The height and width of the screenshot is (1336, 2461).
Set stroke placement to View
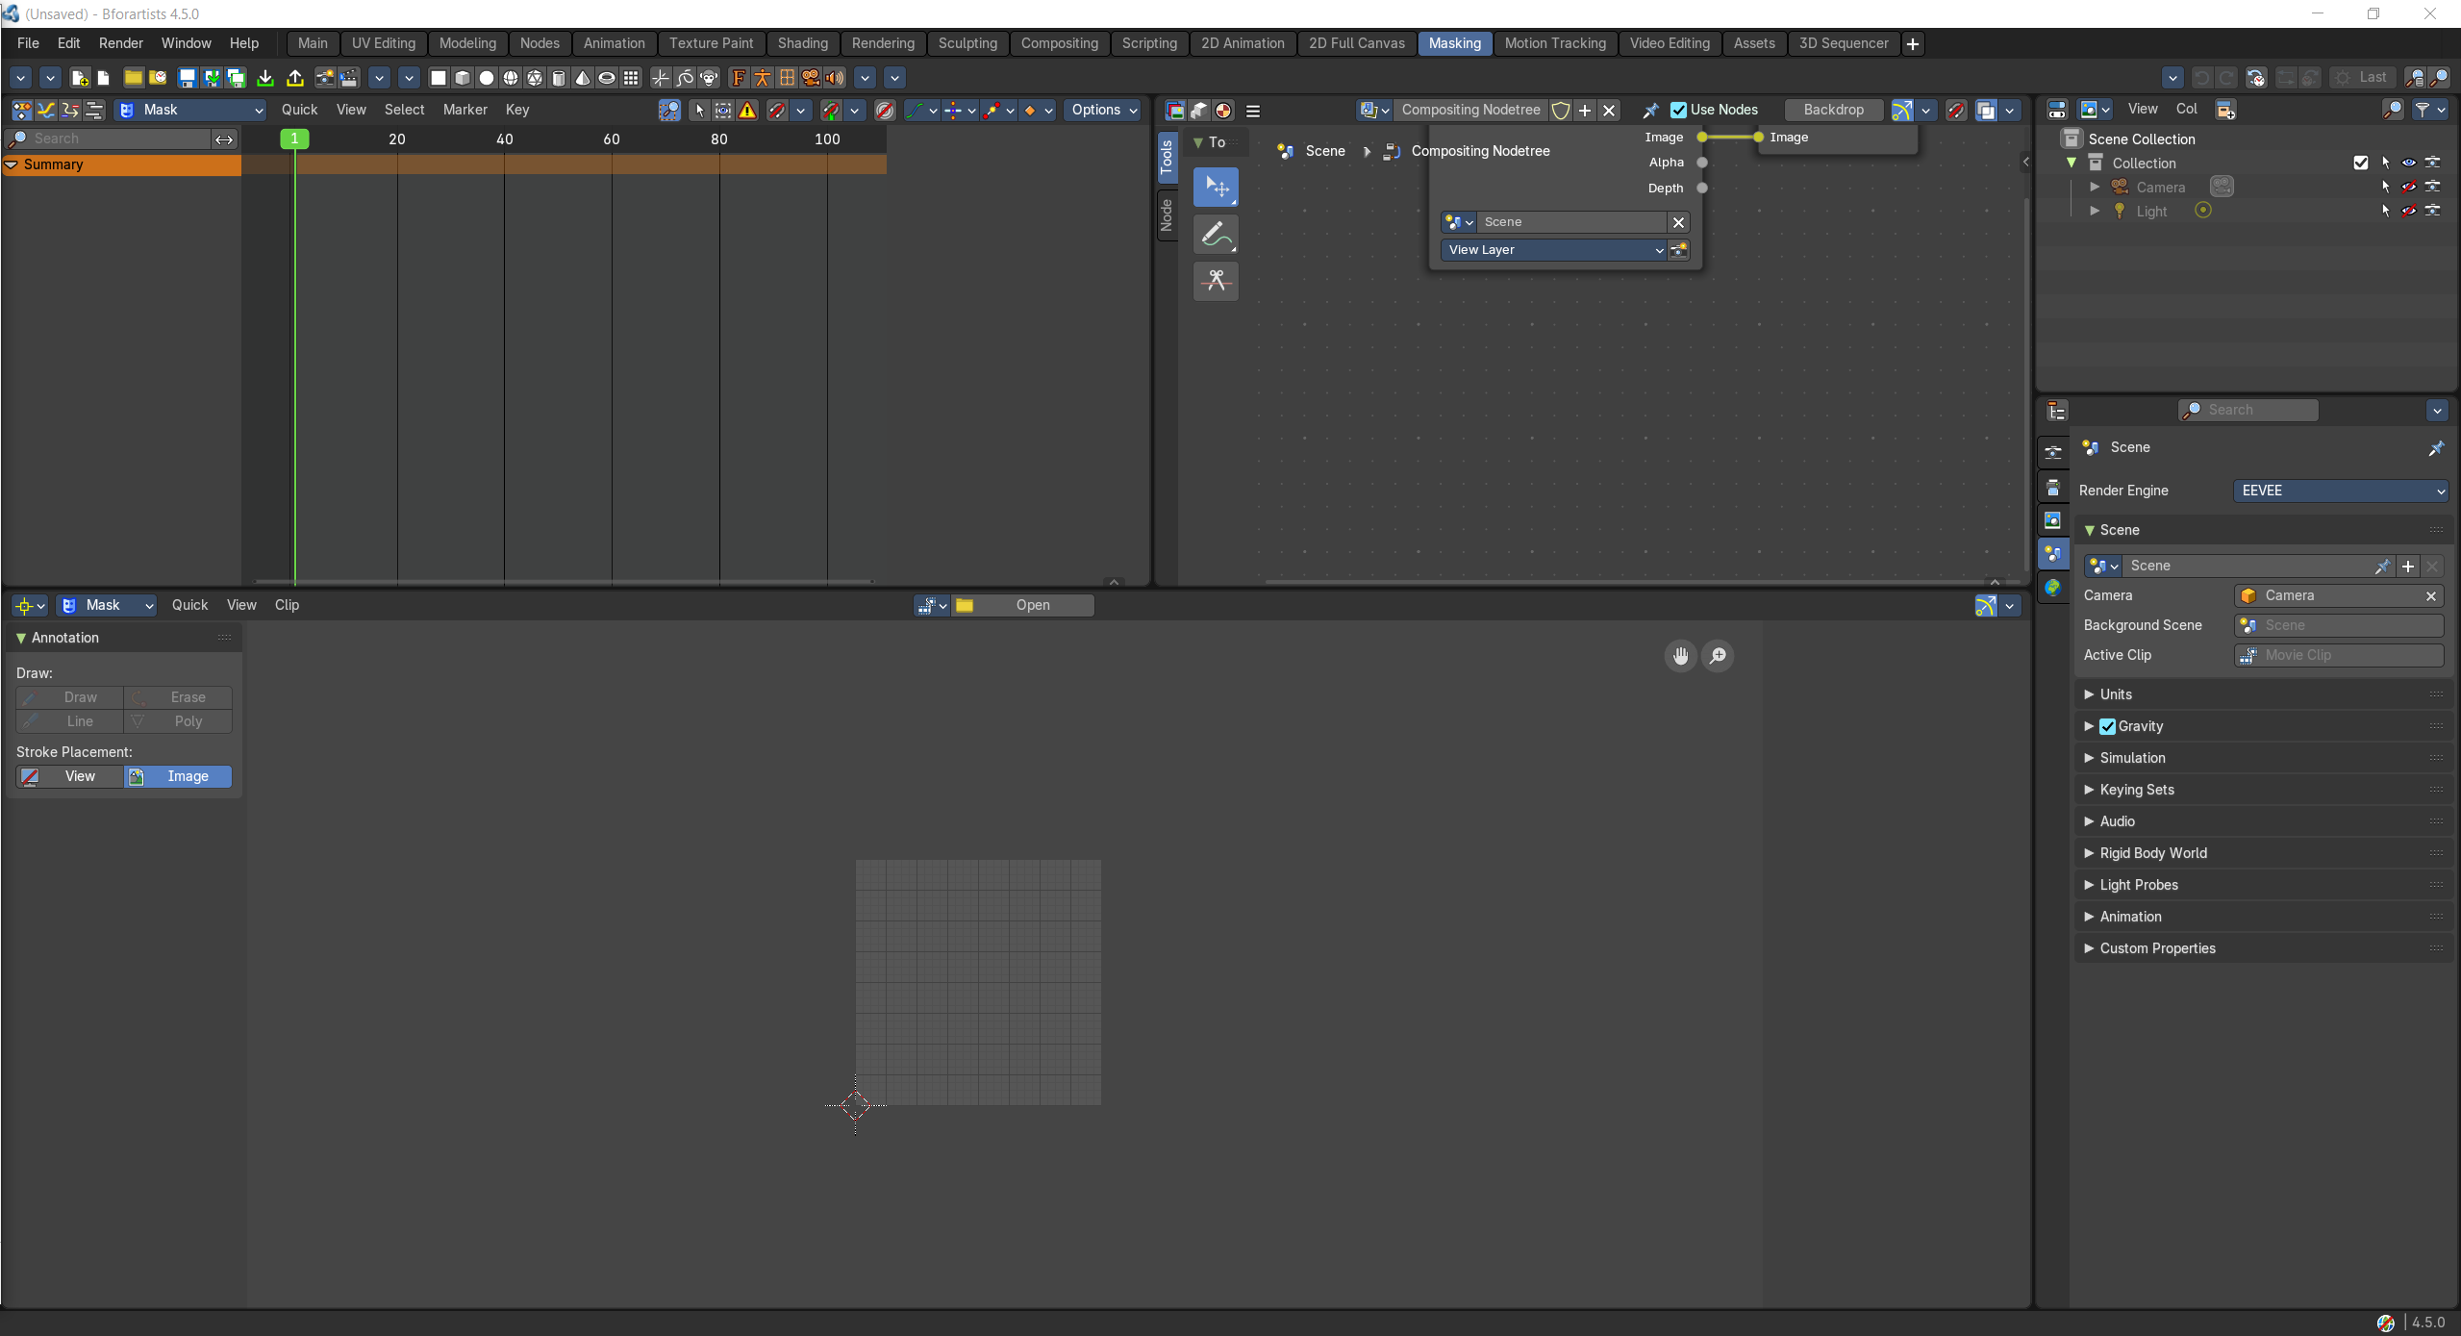(69, 776)
